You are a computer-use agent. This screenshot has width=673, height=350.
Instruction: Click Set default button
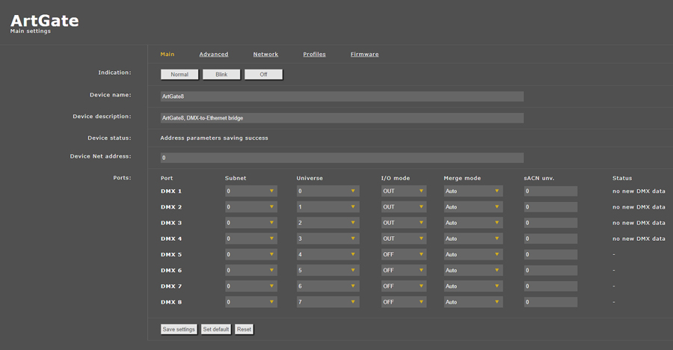click(x=216, y=329)
